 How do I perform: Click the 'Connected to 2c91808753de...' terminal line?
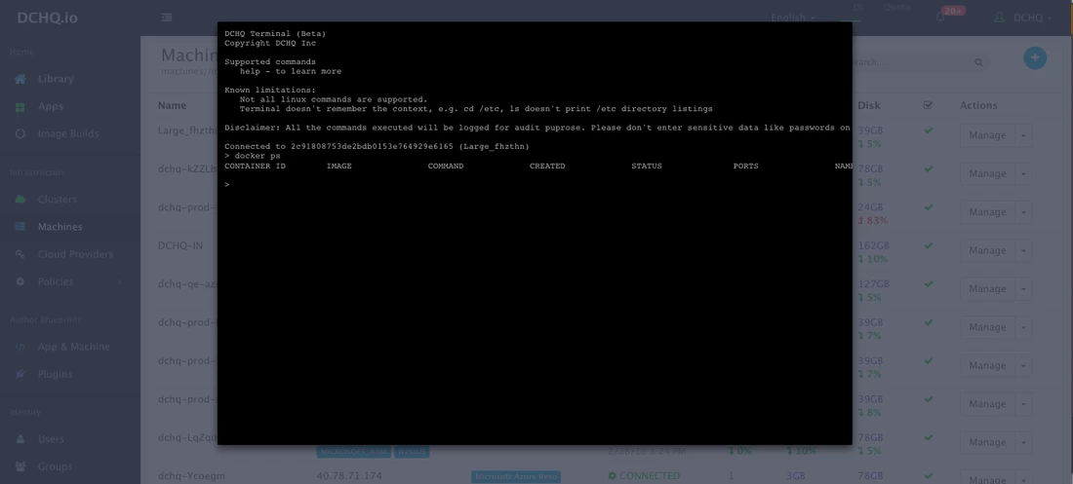[377, 147]
